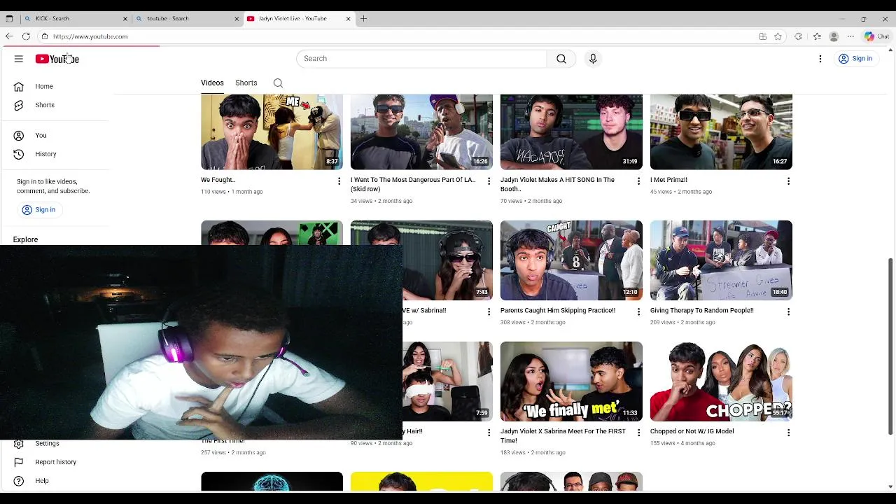Open options menu for 'Giving Therapy' video
The height and width of the screenshot is (504, 896).
tap(788, 311)
